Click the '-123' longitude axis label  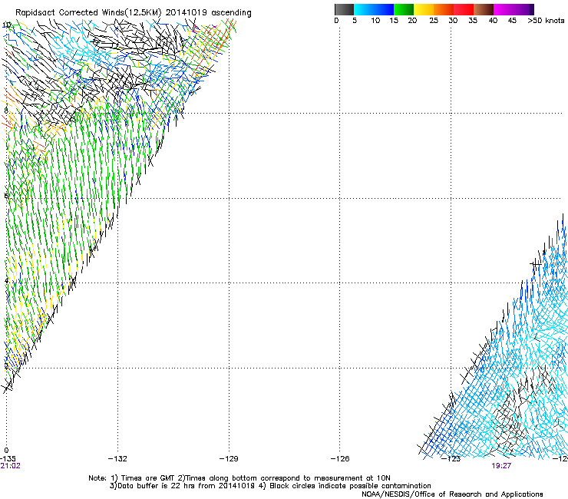click(x=451, y=459)
